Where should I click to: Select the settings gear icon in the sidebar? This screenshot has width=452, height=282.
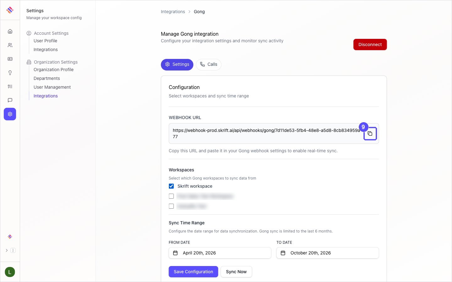click(10, 114)
